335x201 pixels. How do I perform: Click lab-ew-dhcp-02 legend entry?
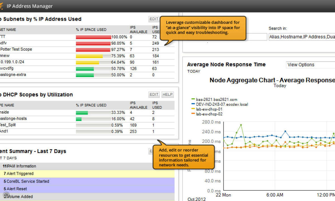click(x=207, y=114)
